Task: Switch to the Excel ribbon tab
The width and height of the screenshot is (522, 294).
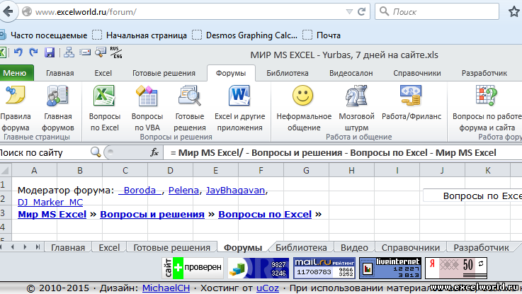Action: [103, 73]
